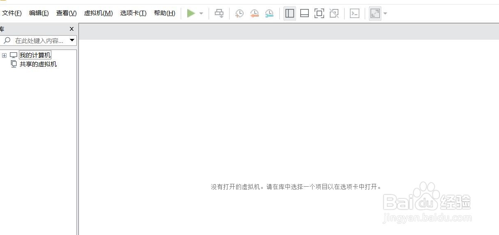
Task: Click the stretch guest display icon
Action: 375,14
